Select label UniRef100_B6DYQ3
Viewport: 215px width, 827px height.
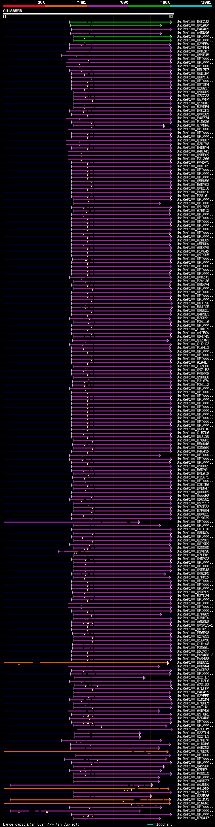pyautogui.click(x=193, y=185)
